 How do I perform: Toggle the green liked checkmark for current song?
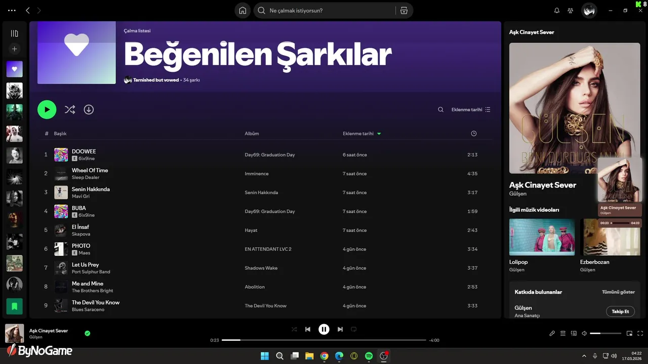(88, 334)
